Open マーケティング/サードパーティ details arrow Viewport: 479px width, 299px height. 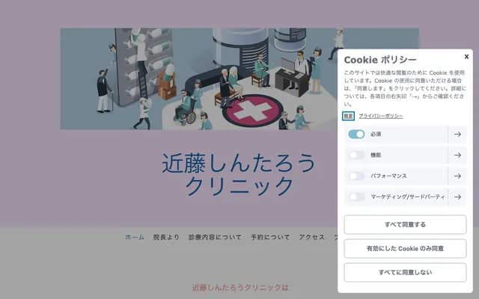(x=457, y=197)
